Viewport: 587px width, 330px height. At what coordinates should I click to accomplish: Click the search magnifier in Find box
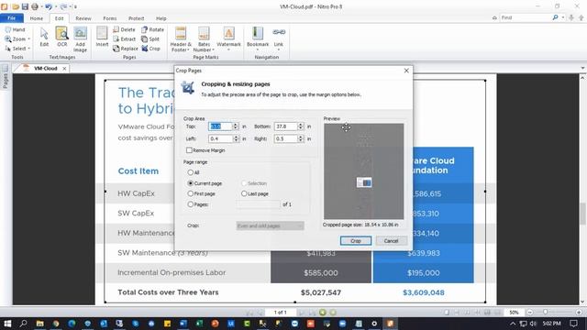pos(555,17)
